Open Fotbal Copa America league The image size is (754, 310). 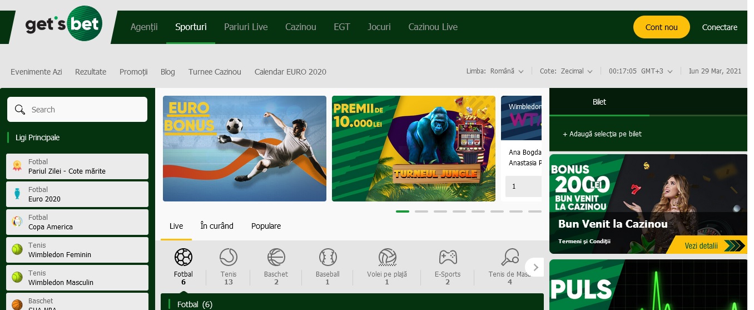coord(77,222)
